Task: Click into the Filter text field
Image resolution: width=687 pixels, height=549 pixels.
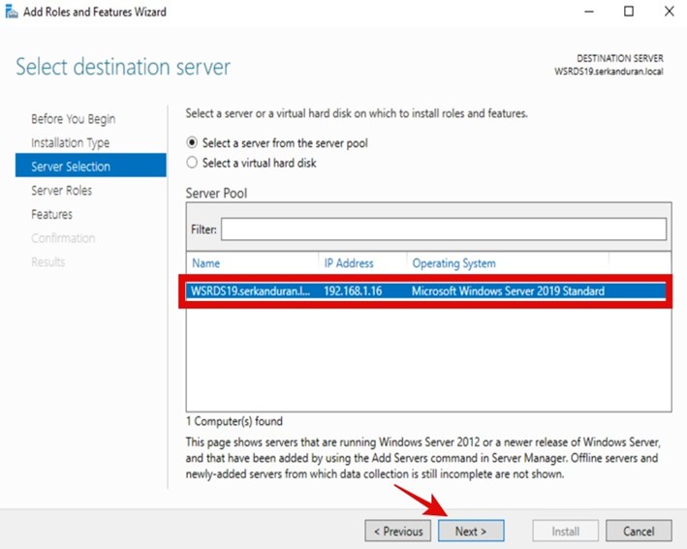Action: click(444, 229)
